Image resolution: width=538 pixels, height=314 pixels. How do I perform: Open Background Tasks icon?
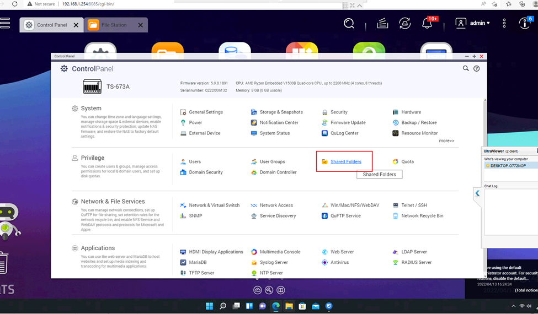(382, 23)
